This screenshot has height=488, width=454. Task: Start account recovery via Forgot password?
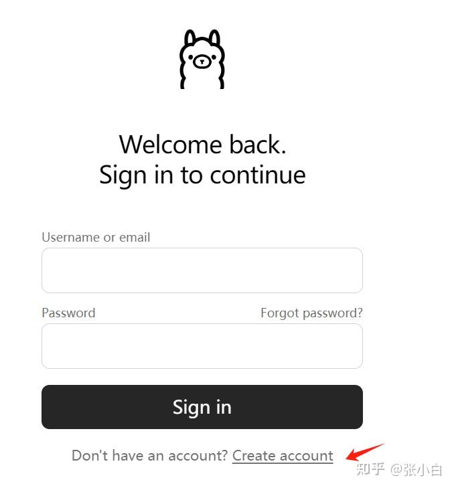[x=311, y=313]
